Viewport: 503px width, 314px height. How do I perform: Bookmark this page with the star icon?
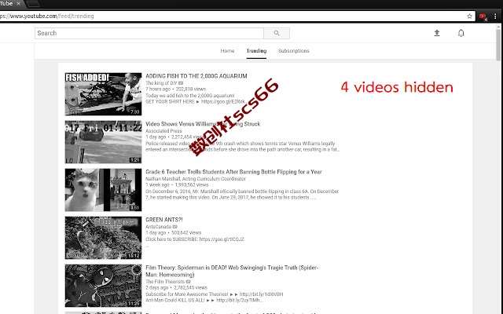pos(469,16)
